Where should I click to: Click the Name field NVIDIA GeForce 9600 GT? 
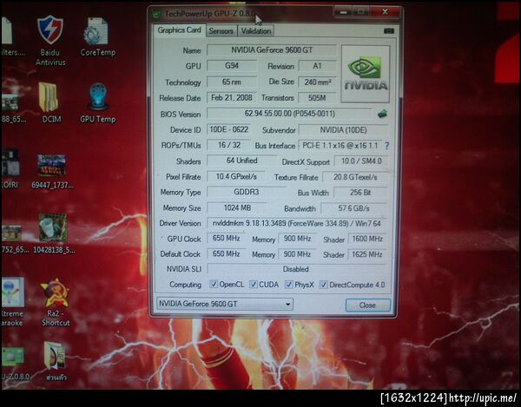272,50
